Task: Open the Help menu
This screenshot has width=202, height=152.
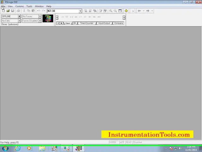Action: [49, 6]
